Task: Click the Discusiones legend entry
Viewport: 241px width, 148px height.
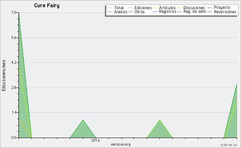Action: tap(191, 8)
